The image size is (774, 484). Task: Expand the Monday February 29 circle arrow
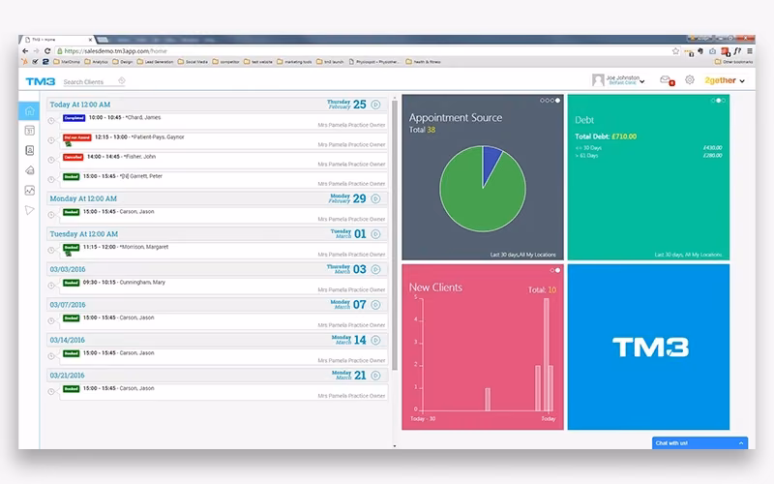(375, 198)
